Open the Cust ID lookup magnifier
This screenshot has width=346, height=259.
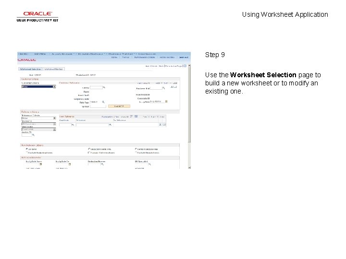pos(104,87)
